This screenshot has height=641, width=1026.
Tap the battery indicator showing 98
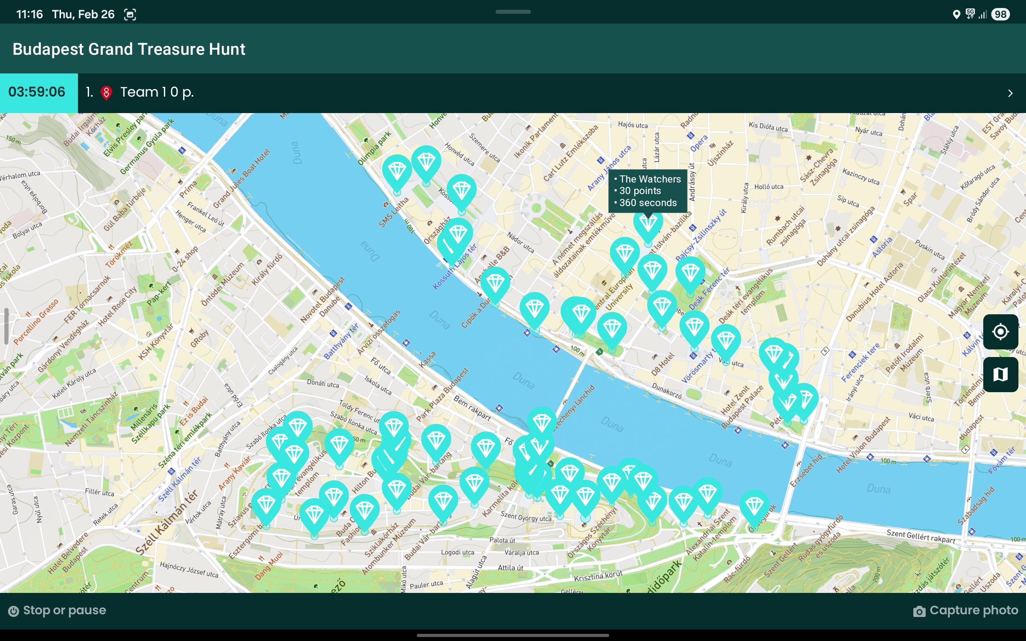pos(1001,14)
